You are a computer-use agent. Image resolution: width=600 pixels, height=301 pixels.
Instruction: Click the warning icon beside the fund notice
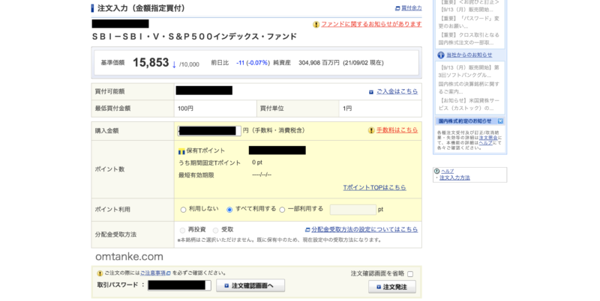[x=316, y=25]
